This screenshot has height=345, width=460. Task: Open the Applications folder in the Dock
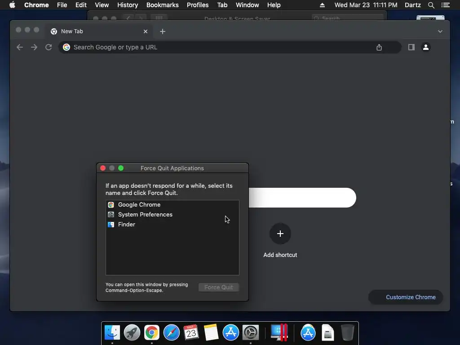coord(308,332)
